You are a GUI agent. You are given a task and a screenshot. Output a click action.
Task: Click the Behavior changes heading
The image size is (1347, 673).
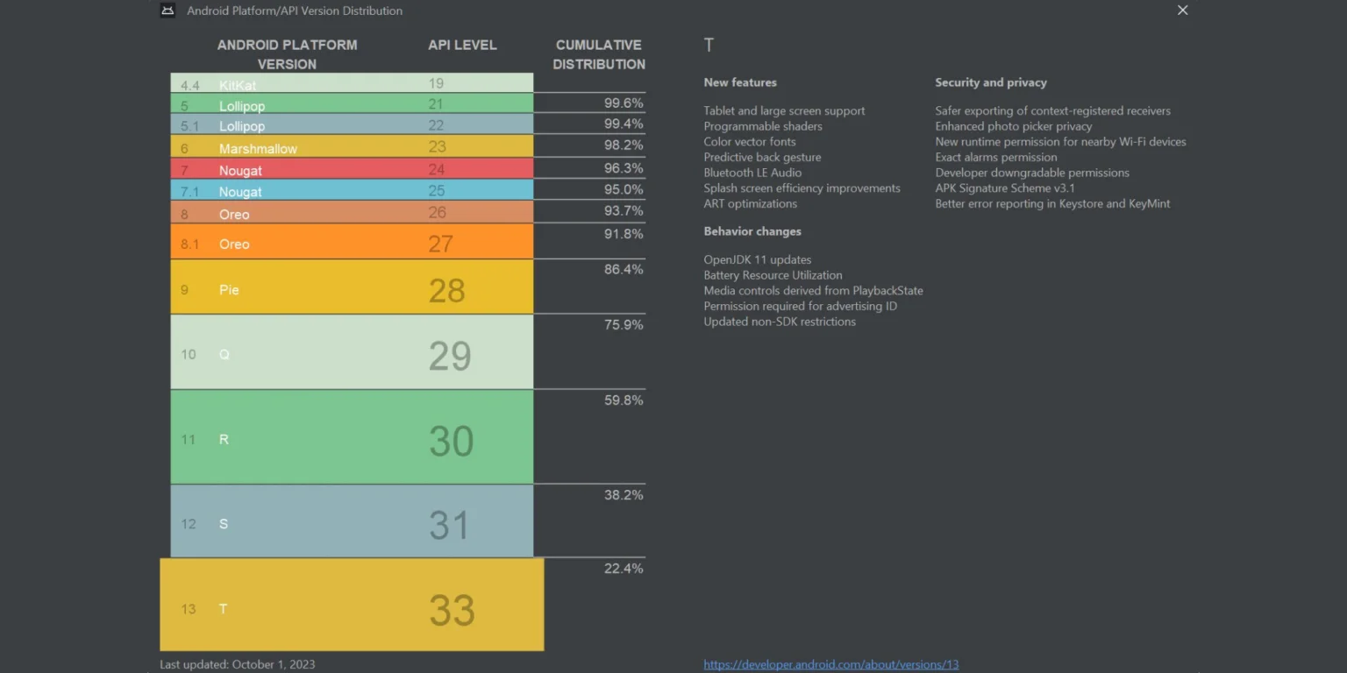752,231
